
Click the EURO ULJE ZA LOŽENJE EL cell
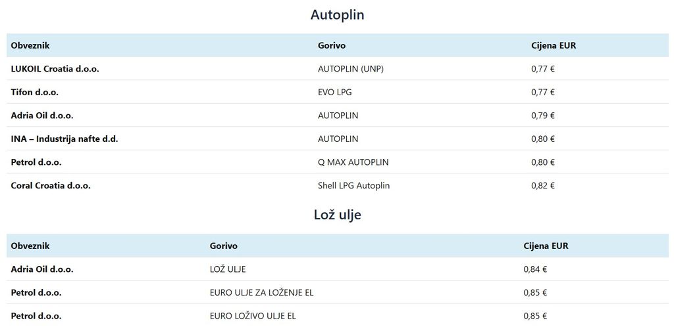pos(262,292)
